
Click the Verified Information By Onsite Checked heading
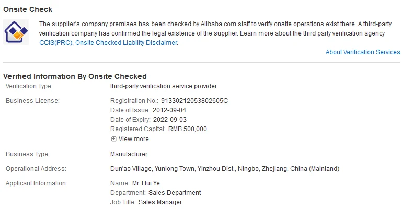coord(75,76)
